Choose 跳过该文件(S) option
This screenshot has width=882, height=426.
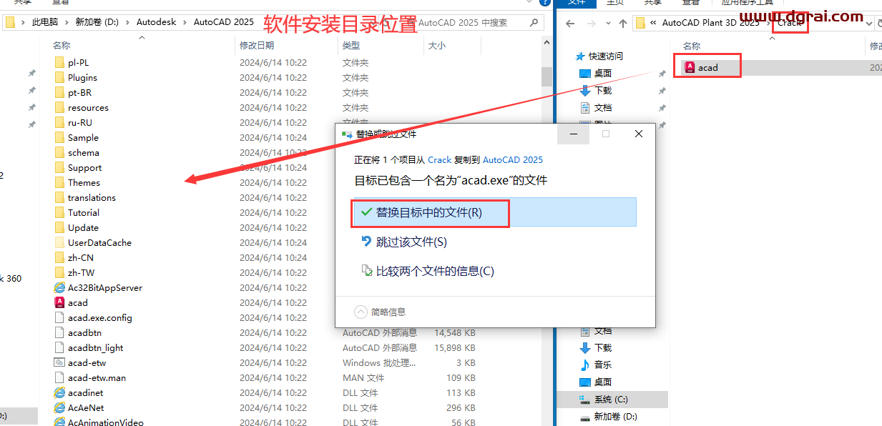(404, 242)
